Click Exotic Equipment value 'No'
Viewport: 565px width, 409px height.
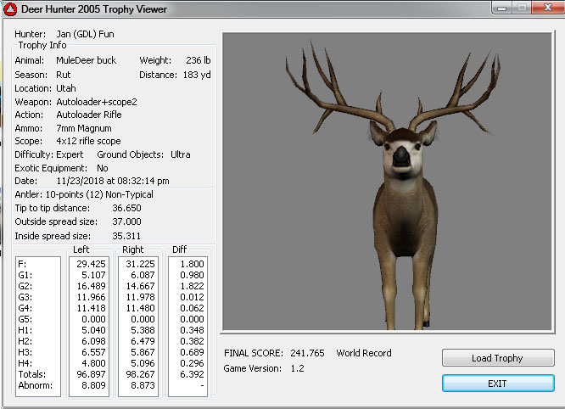pos(103,168)
